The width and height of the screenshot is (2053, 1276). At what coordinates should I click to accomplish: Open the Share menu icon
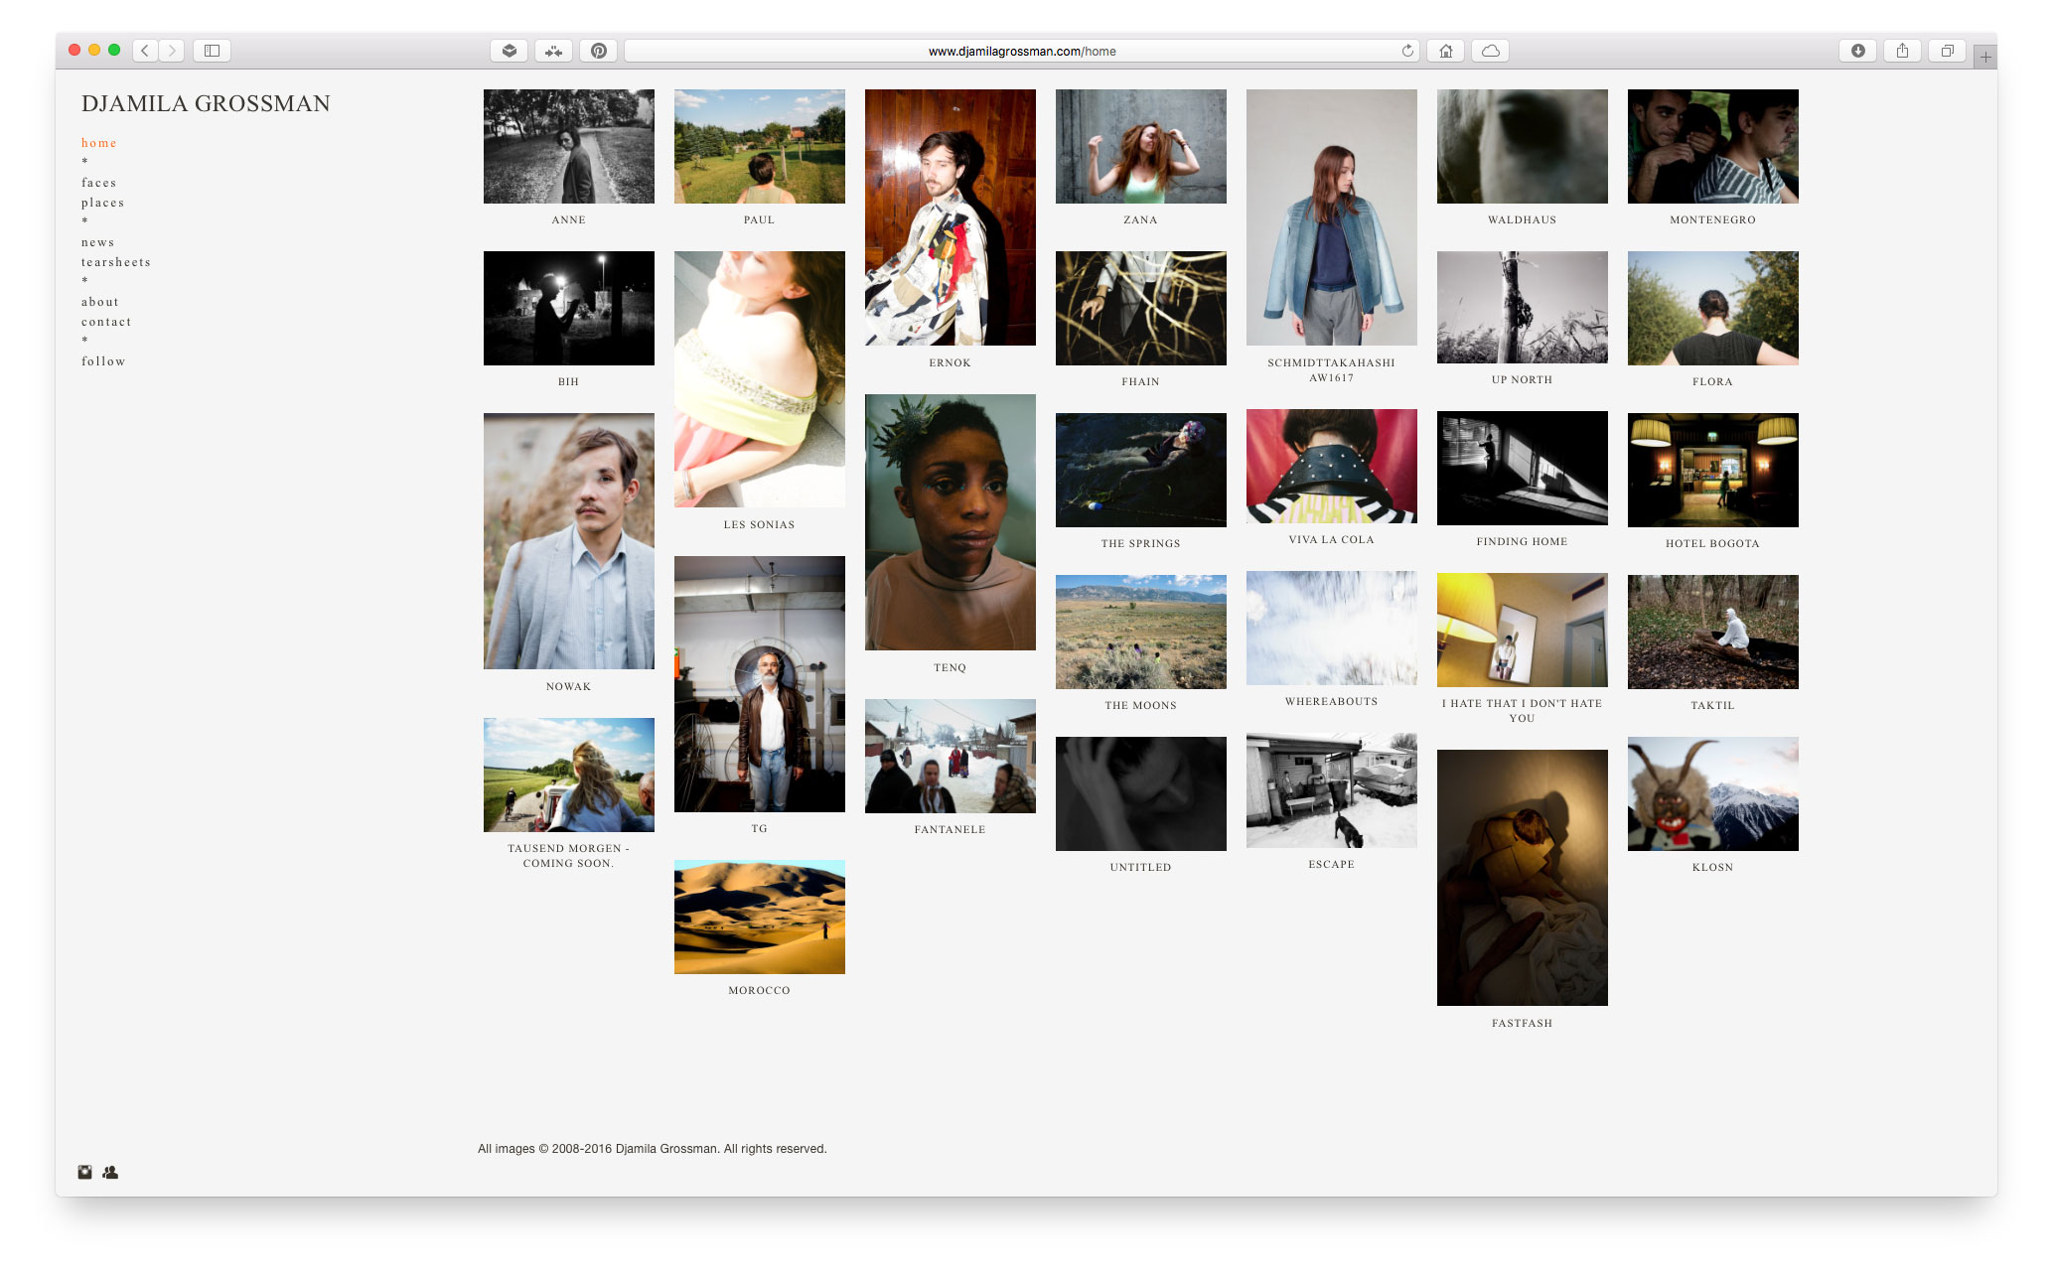click(x=1902, y=51)
